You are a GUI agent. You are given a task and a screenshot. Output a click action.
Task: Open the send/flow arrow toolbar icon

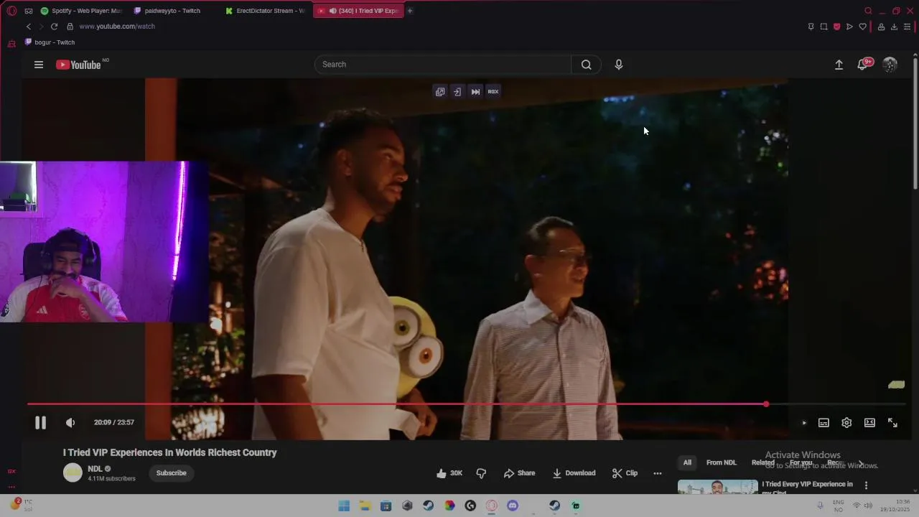click(849, 27)
